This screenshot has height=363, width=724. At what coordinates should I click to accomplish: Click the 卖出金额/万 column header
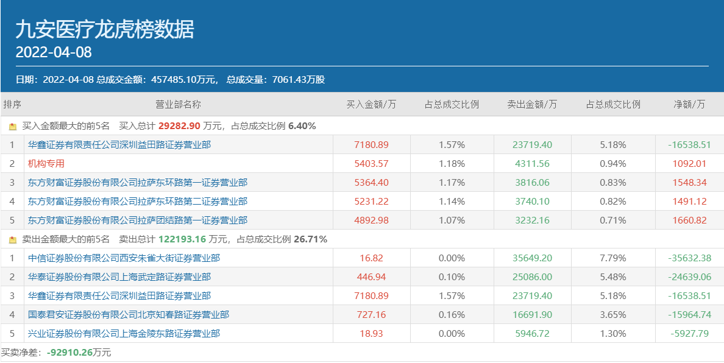[x=532, y=104]
